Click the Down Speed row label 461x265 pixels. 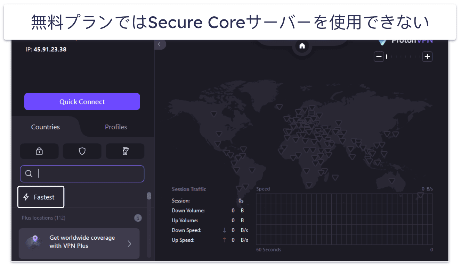click(186, 230)
